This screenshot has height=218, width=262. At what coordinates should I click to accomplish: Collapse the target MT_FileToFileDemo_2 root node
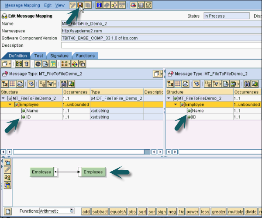[x=169, y=98]
